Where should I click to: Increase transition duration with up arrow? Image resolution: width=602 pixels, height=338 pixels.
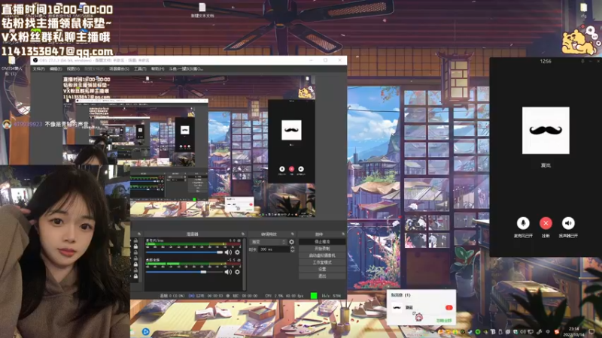tap(292, 248)
